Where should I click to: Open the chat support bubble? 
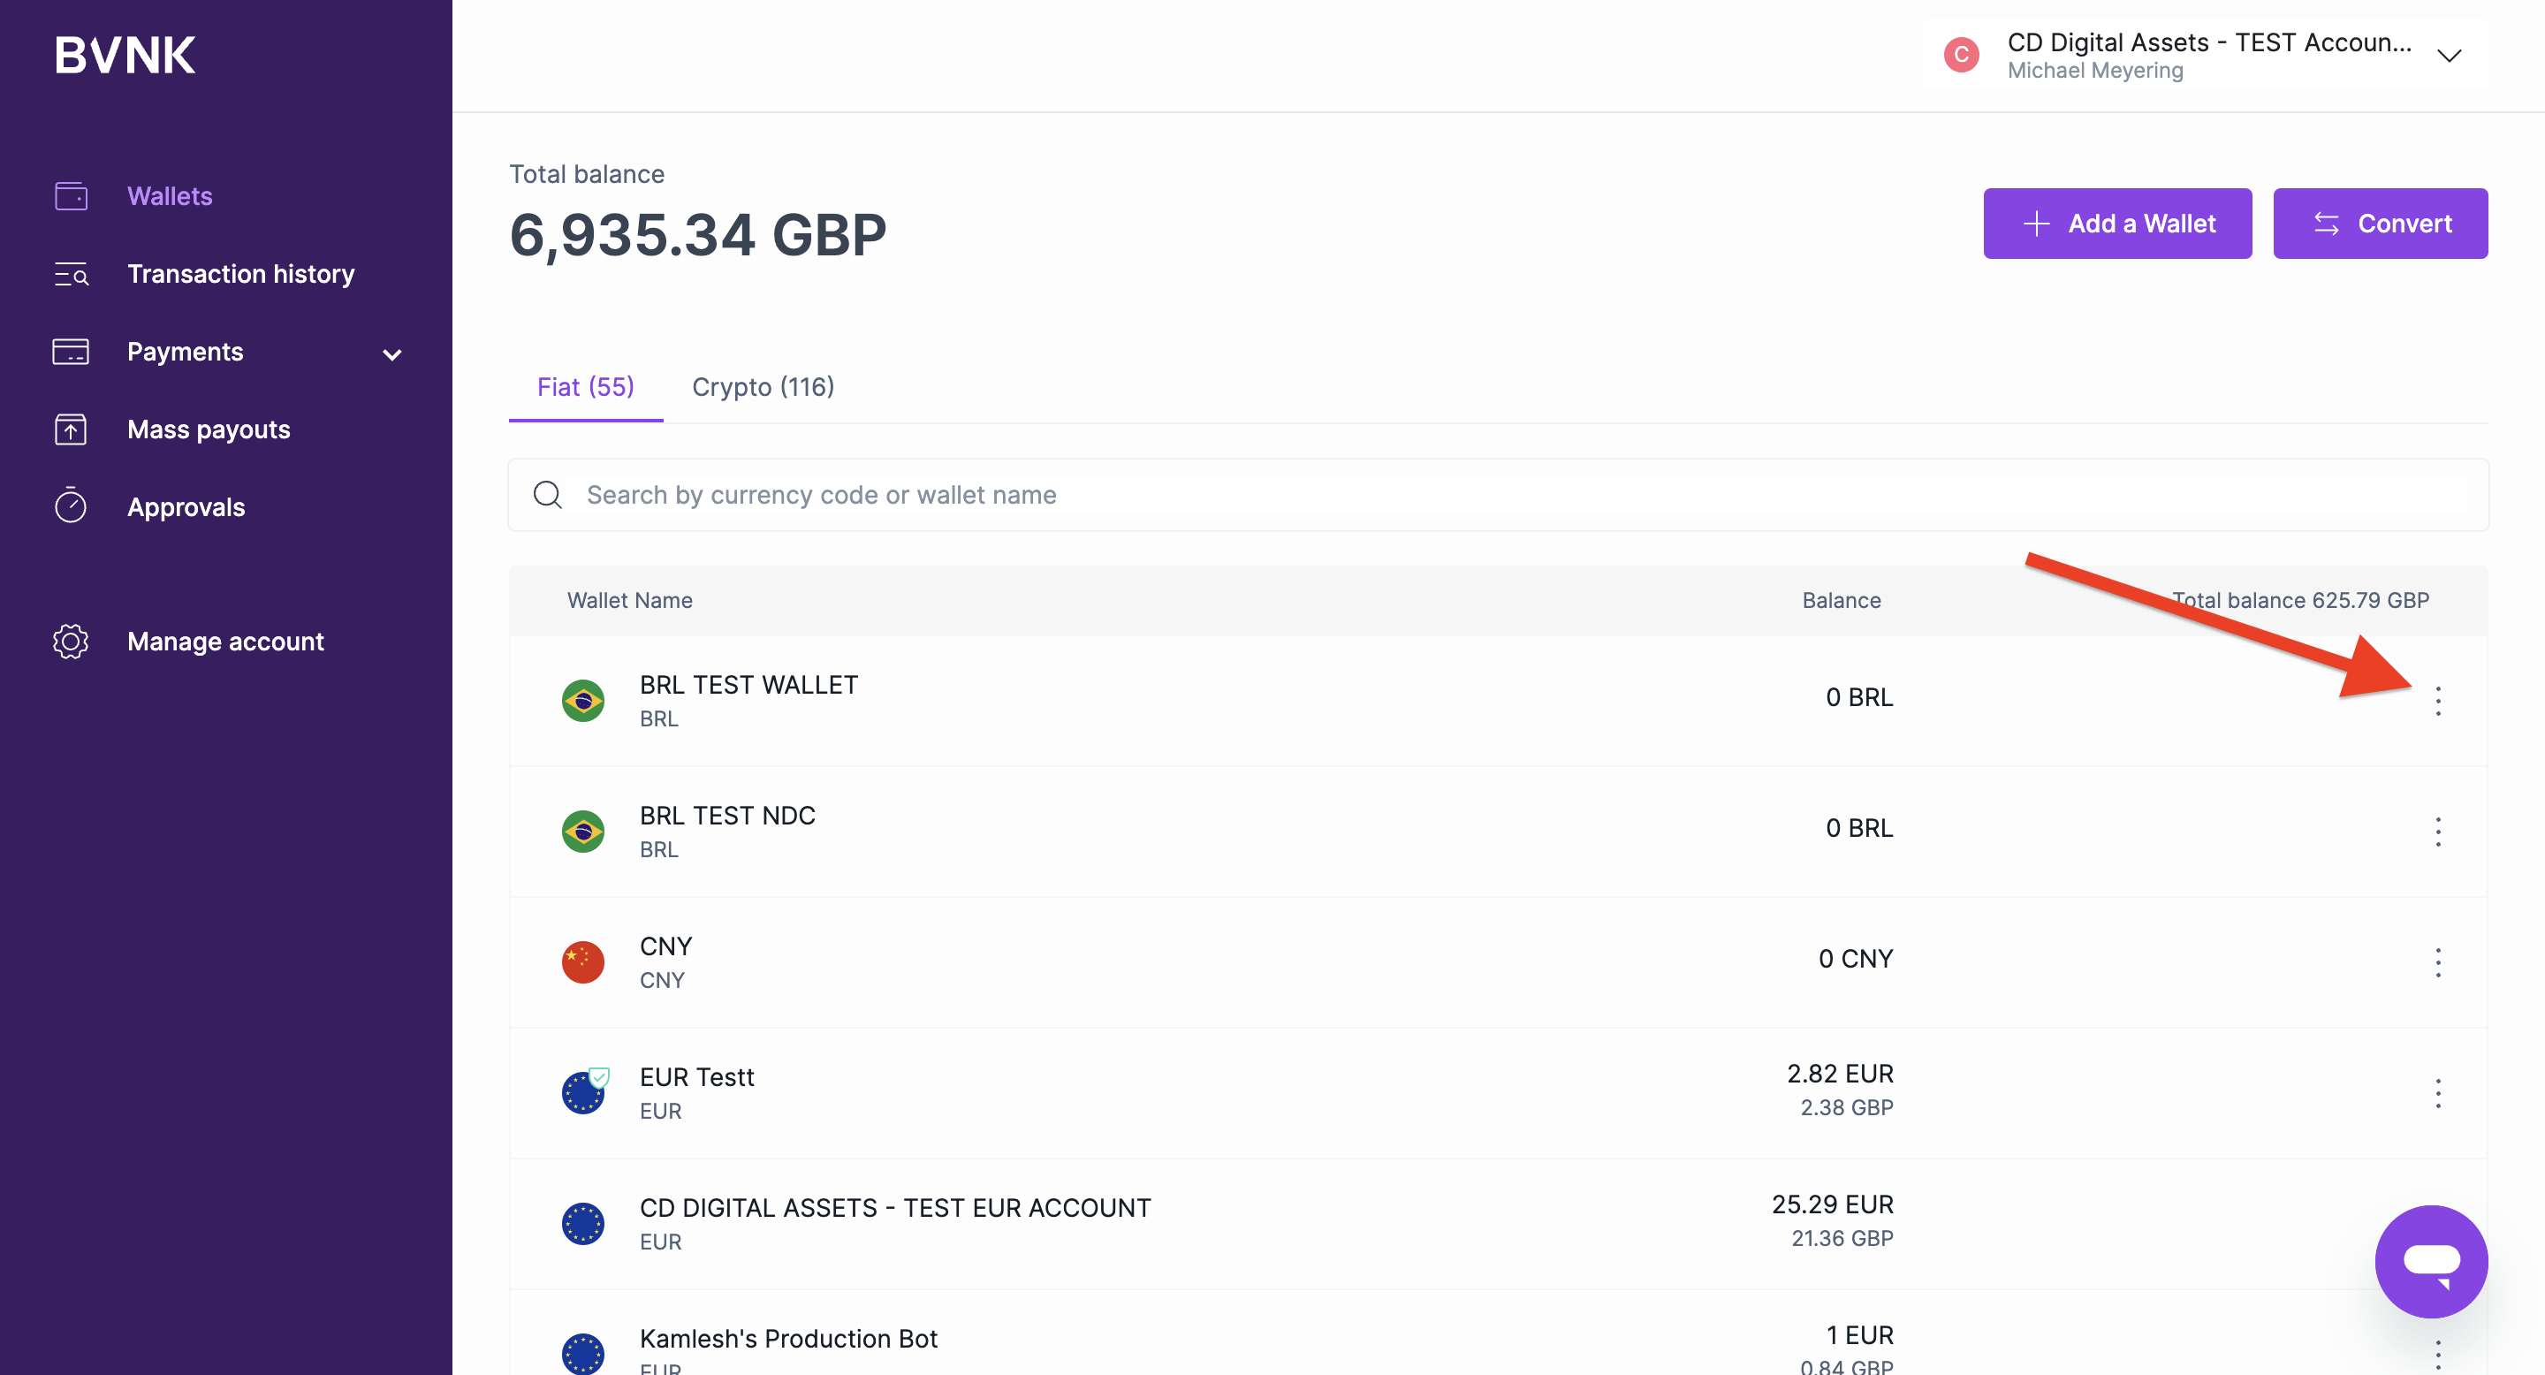click(x=2430, y=1260)
